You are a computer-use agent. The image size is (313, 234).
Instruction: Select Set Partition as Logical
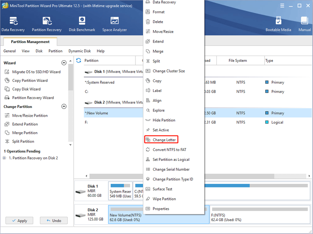click(x=174, y=160)
